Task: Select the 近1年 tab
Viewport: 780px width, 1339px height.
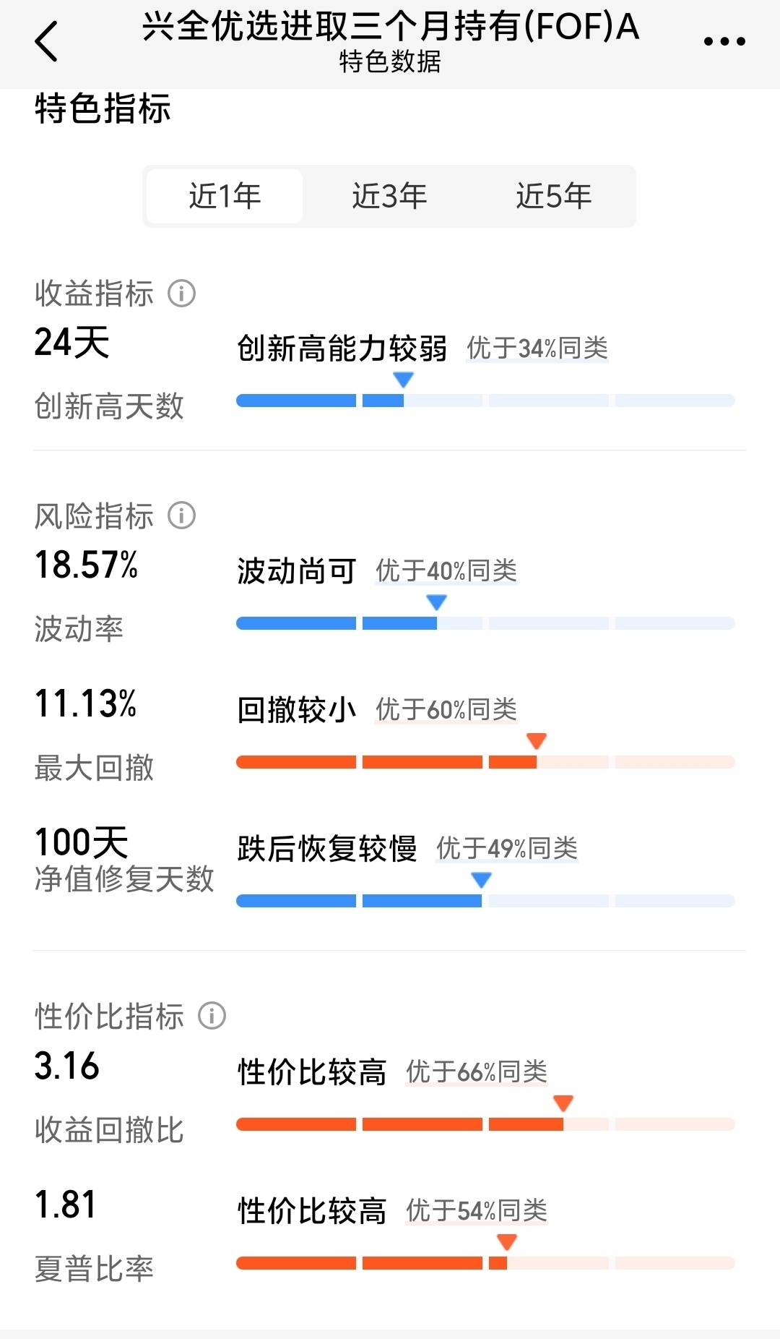Action: pos(225,196)
